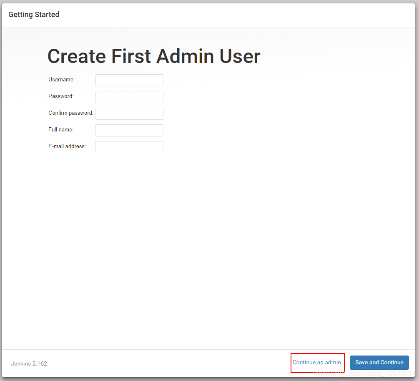Image resolution: width=419 pixels, height=381 pixels.
Task: Activate the E-mail address field
Action: tap(129, 147)
